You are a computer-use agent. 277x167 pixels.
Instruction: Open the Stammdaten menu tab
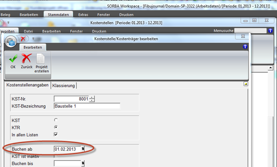[x=58, y=15]
